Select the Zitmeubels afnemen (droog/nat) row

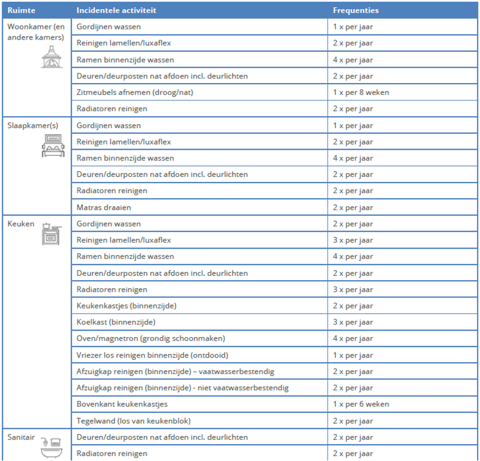click(130, 92)
